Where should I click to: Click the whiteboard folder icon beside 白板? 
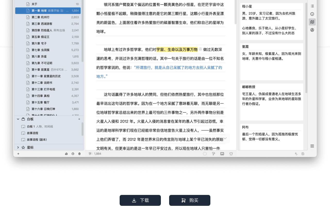click(x=23, y=119)
